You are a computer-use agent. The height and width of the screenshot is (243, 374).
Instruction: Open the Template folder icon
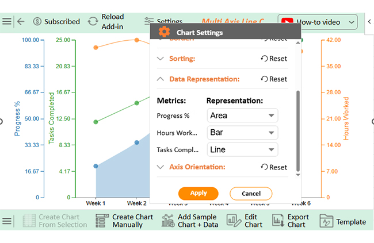pos(326,222)
